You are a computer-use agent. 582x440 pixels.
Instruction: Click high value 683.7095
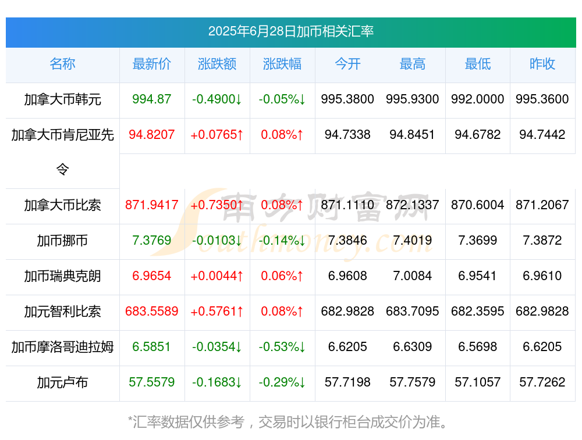[x=413, y=311]
